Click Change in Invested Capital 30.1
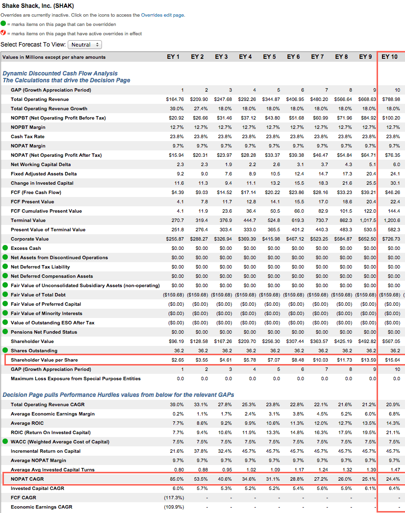 pyautogui.click(x=395, y=183)
